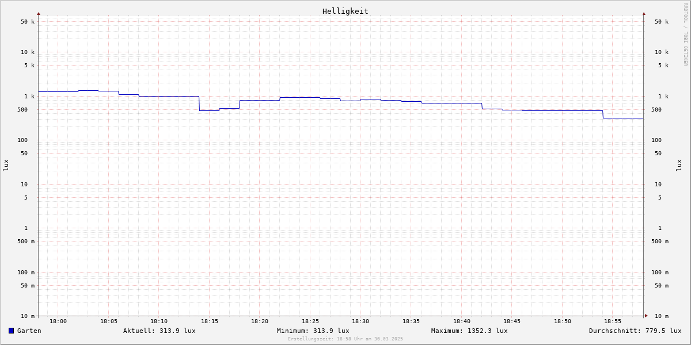
Task: Click the Garten legend label
Action: 29,331
